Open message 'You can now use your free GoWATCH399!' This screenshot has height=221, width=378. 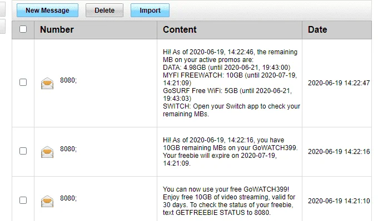click(x=229, y=201)
